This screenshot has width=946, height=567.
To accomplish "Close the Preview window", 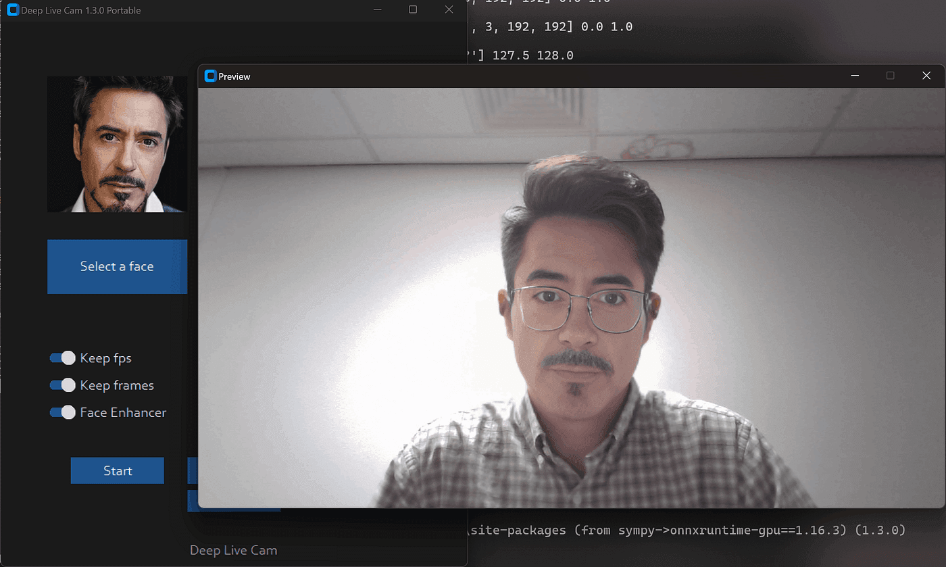I will (926, 76).
